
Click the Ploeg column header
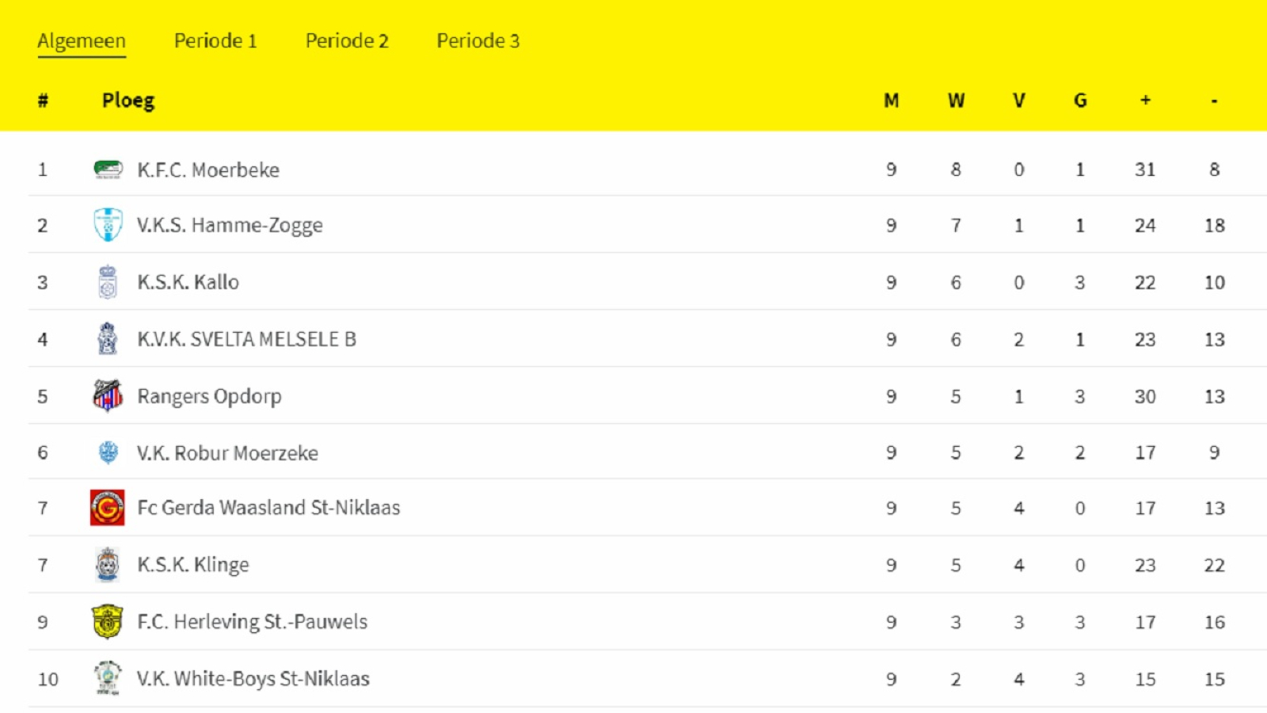(128, 101)
